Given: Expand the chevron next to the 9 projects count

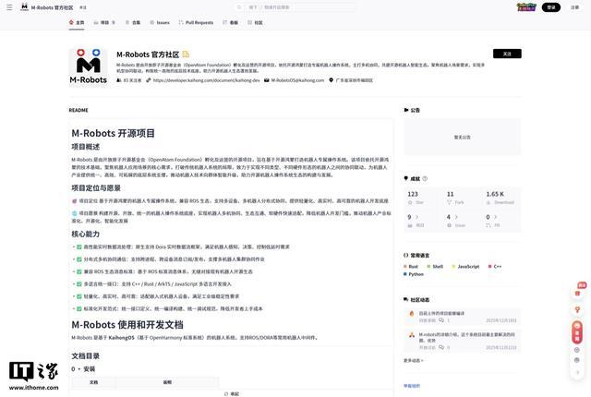Looking at the screenshot, I should point(416,217).
